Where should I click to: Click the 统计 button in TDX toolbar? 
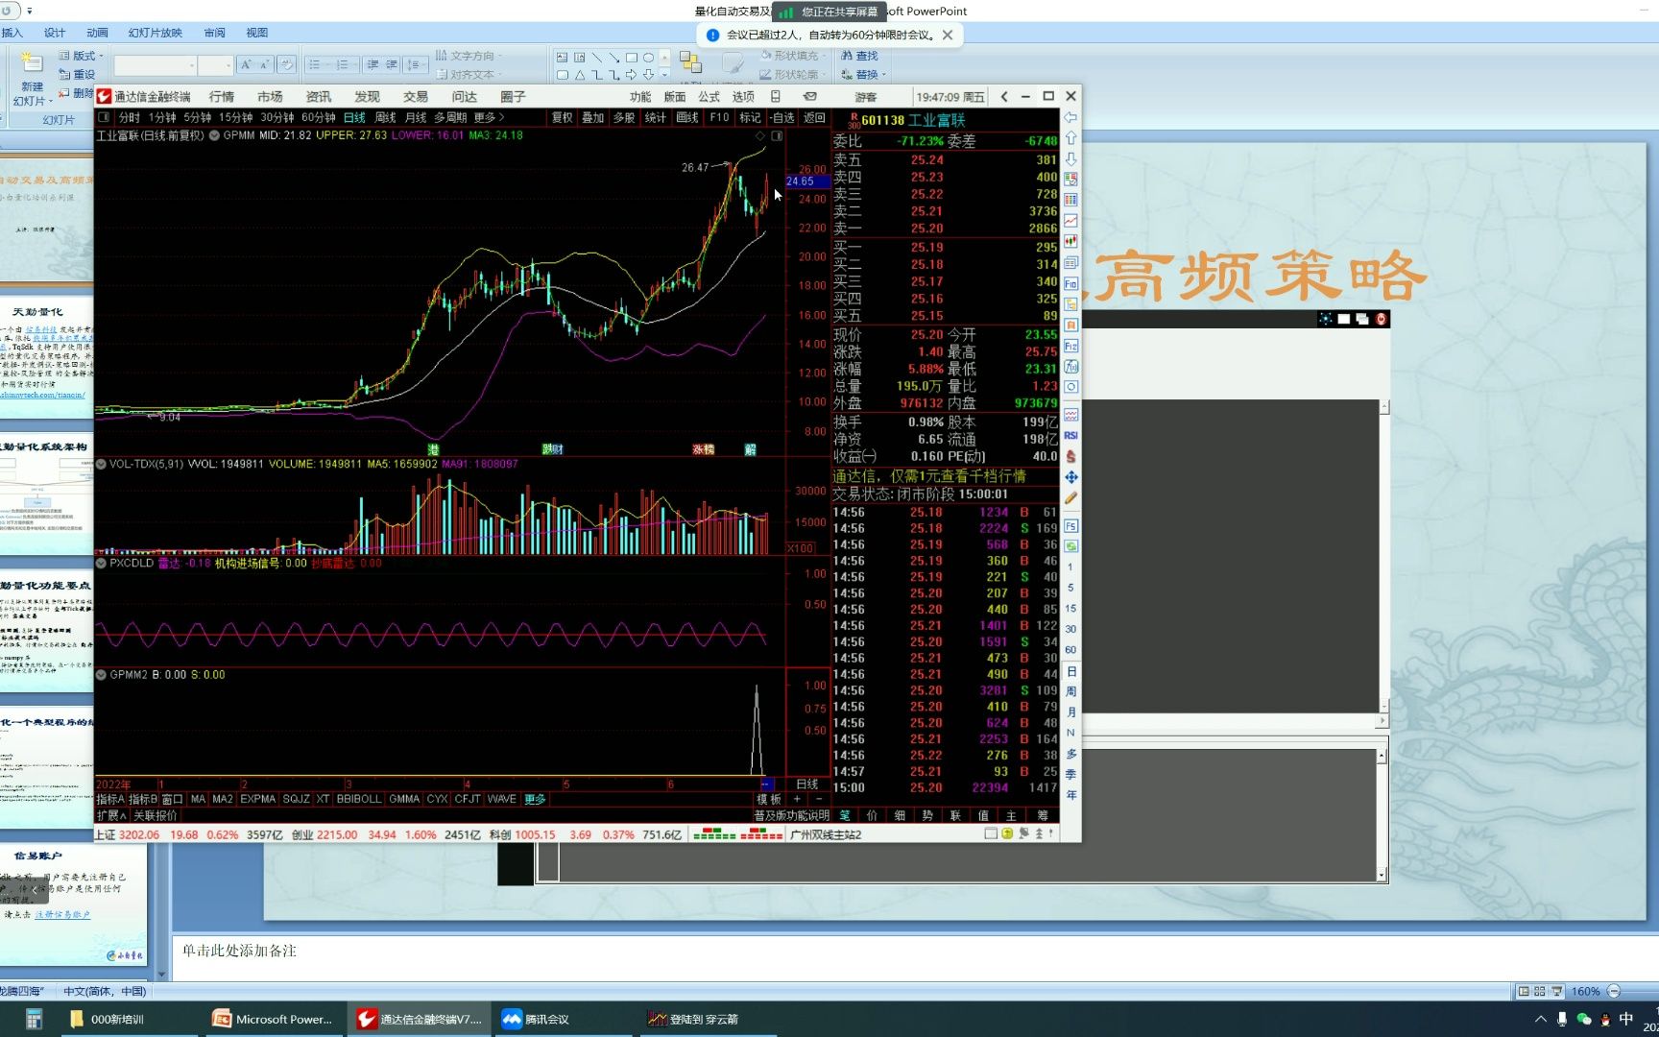[x=656, y=117]
